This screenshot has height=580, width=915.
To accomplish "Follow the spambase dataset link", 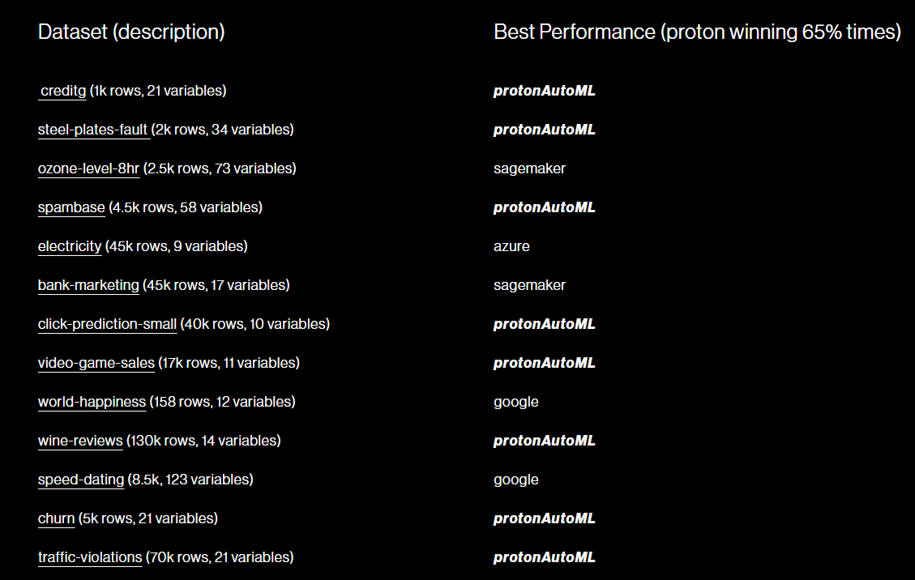I will pos(71,207).
